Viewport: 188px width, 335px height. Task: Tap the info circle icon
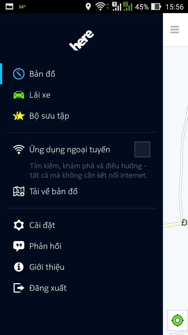pos(19,267)
